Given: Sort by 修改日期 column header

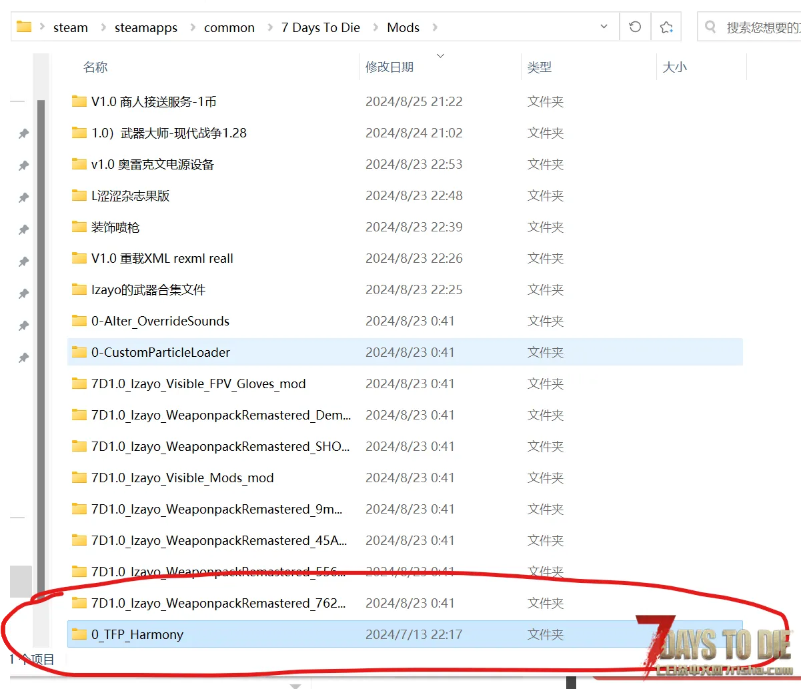Looking at the screenshot, I should 389,67.
